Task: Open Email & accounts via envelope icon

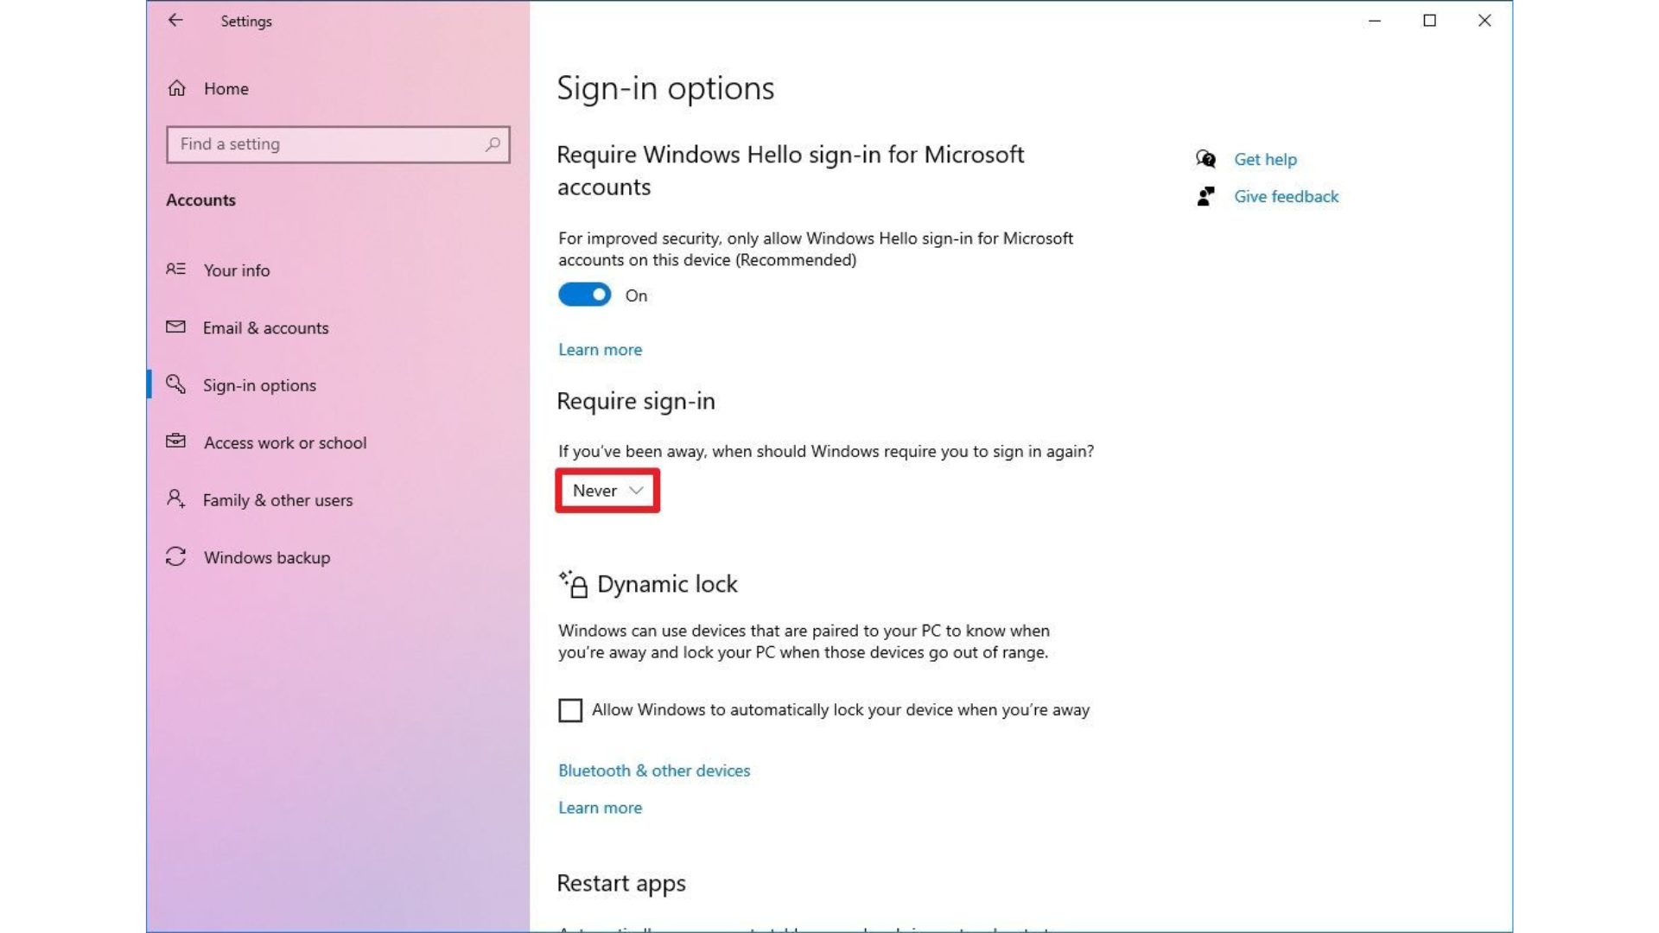Action: 175,327
